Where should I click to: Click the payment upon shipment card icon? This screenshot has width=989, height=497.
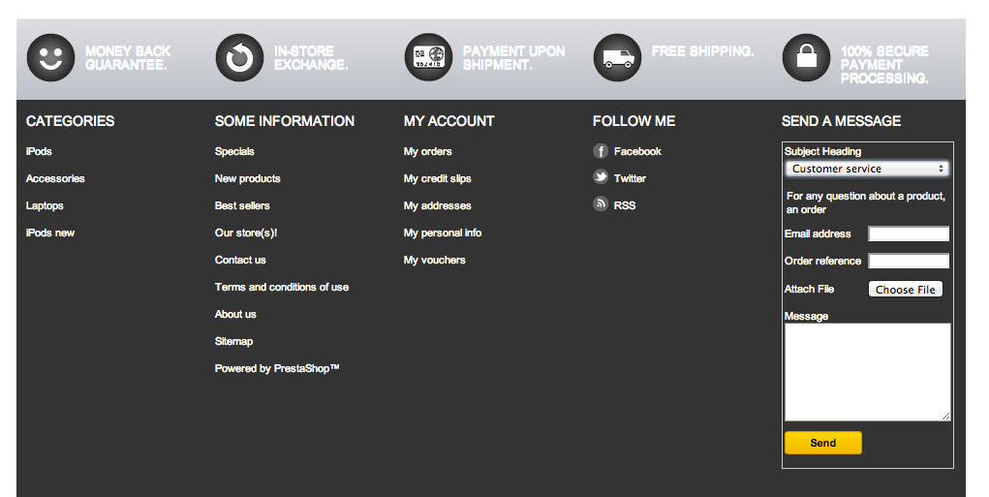[428, 57]
